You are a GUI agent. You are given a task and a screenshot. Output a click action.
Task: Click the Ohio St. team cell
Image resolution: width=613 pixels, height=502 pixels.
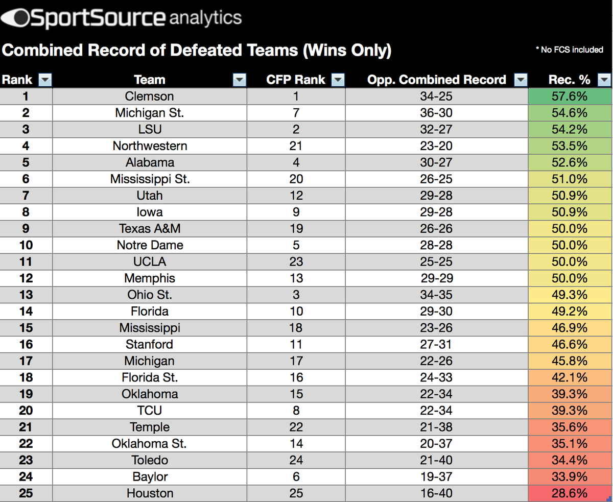point(149,295)
